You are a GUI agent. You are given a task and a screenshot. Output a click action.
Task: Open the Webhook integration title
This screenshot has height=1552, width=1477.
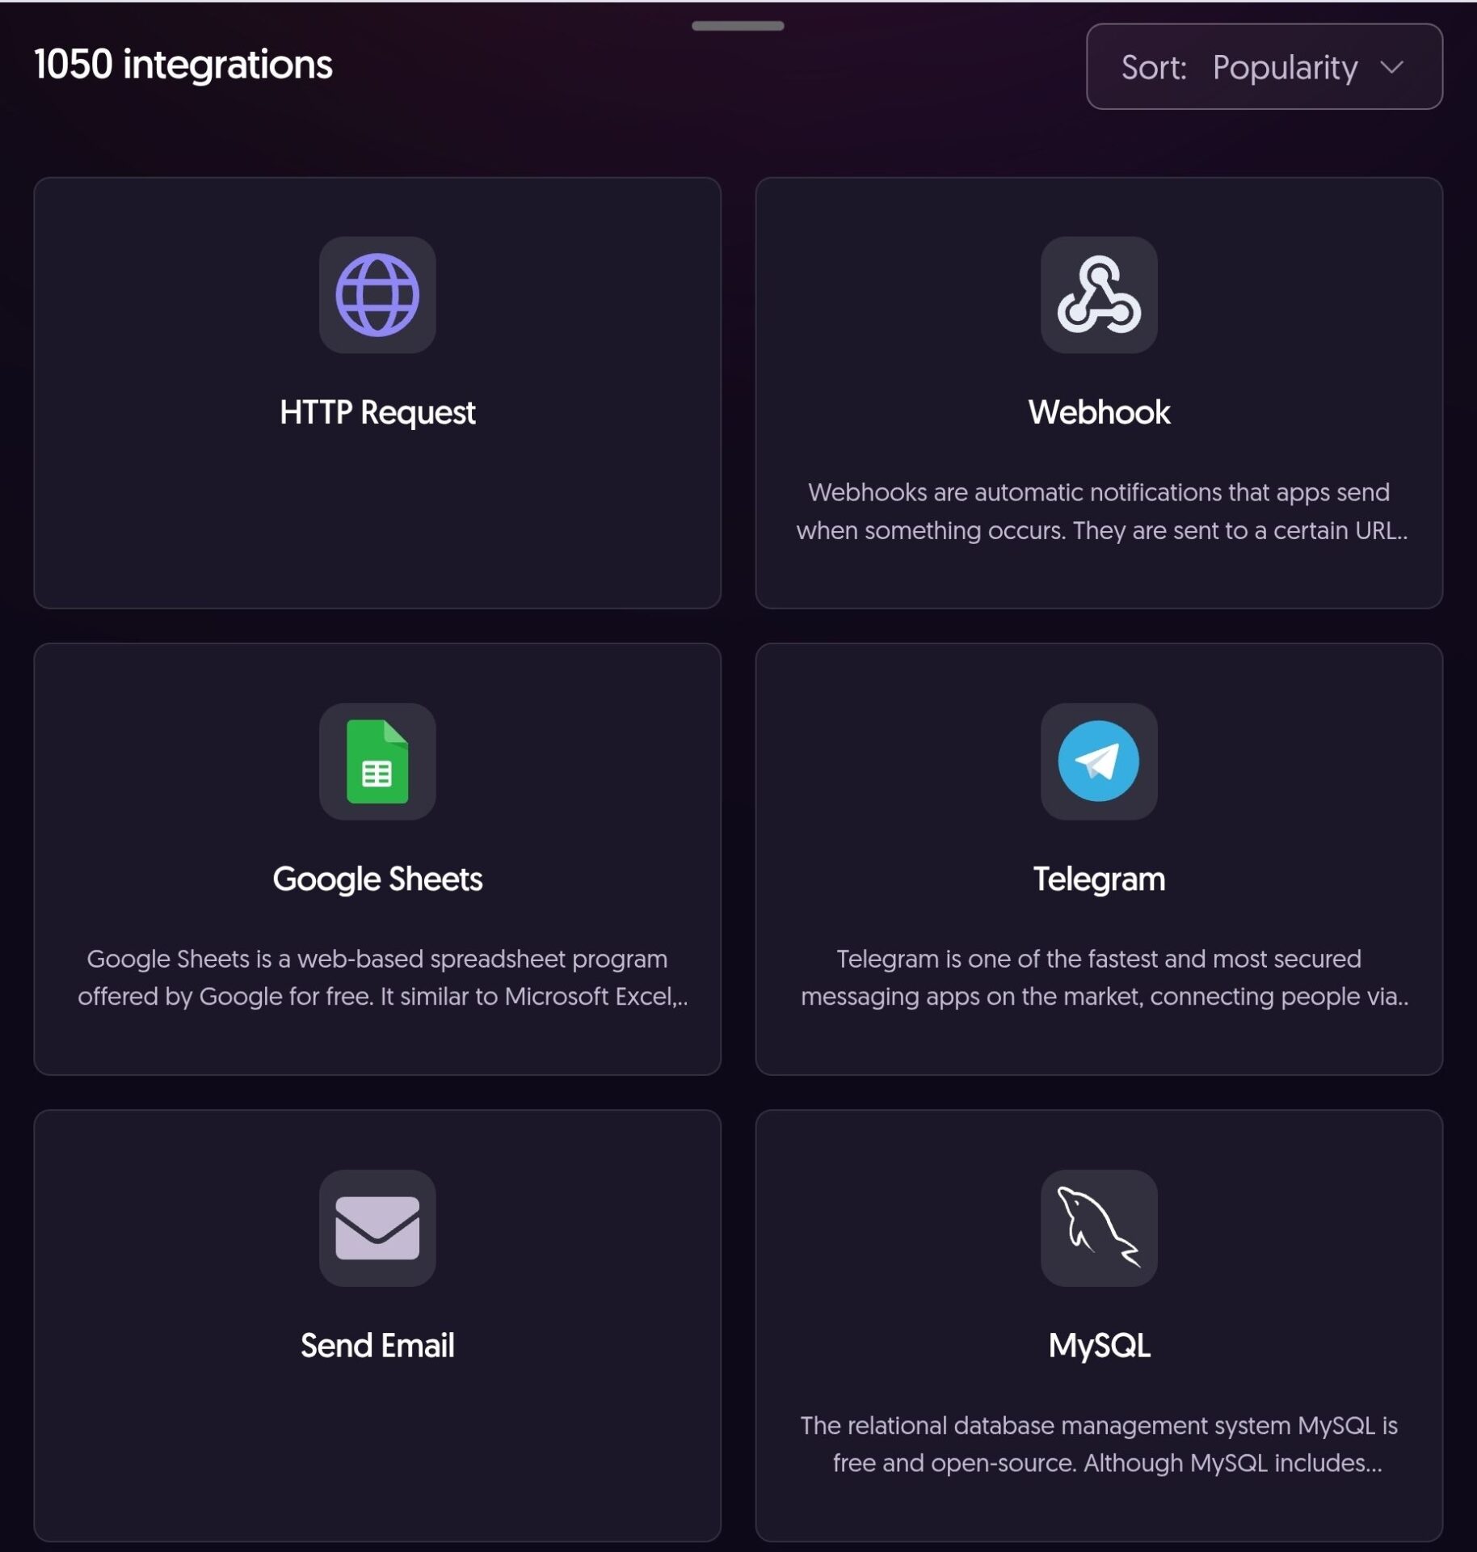(x=1099, y=412)
